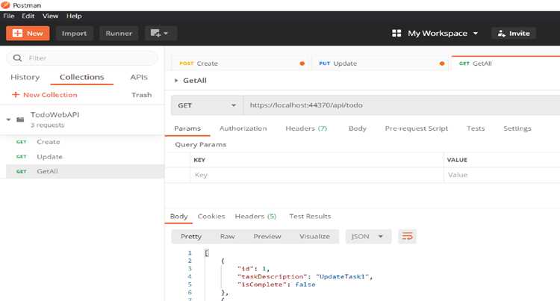Expand the GetAll request description triangle
Viewport: 560px width, 301px height.
tap(176, 81)
